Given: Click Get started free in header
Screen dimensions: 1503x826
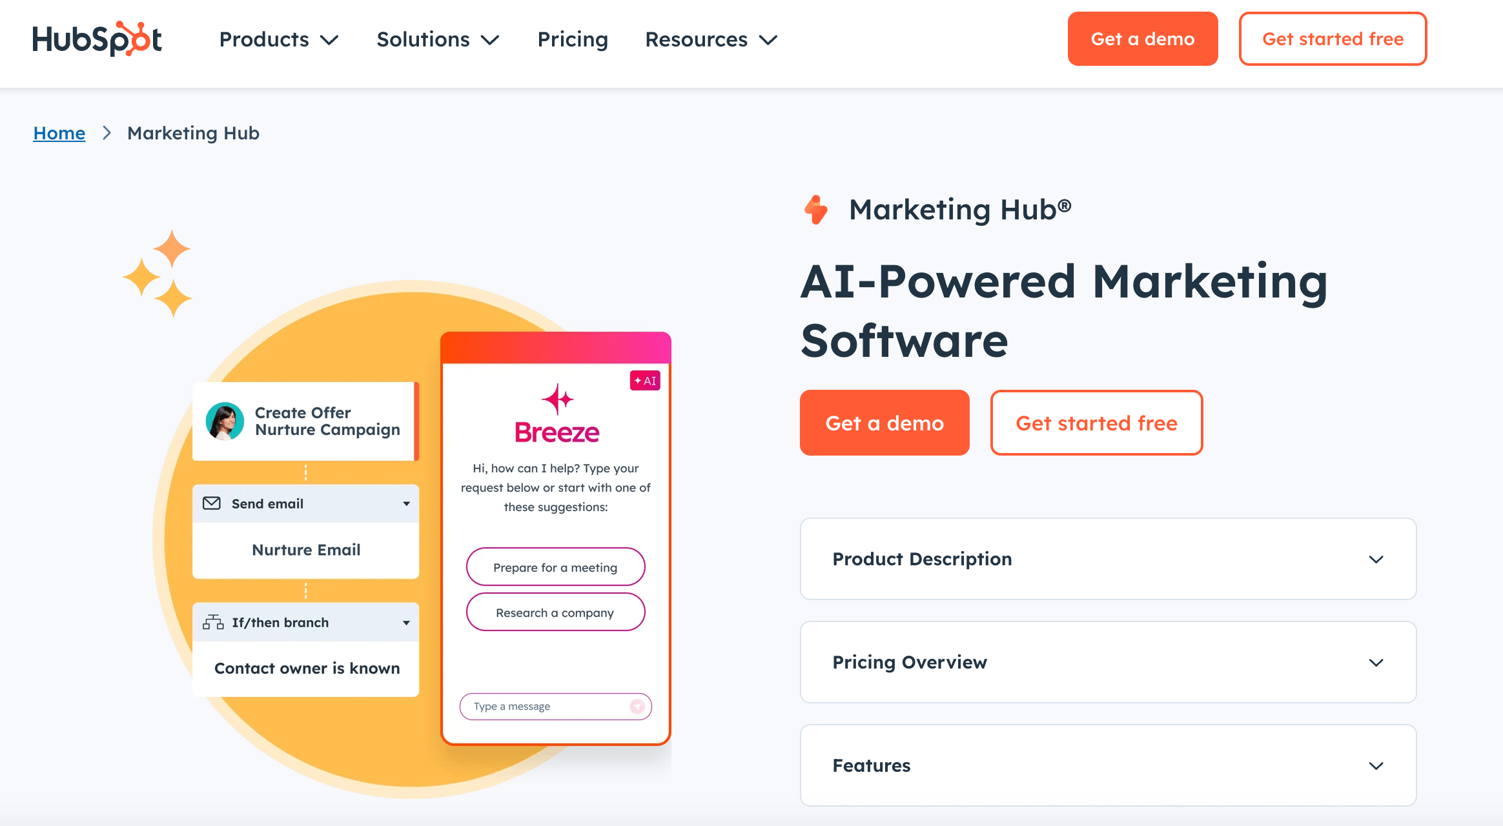Looking at the screenshot, I should tap(1333, 39).
